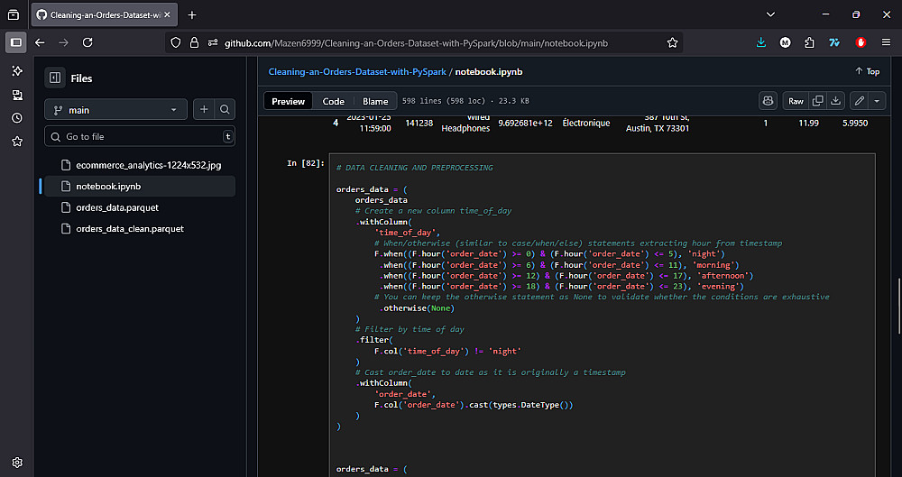Switch to the Blame view
The height and width of the screenshot is (477, 902).
point(375,102)
